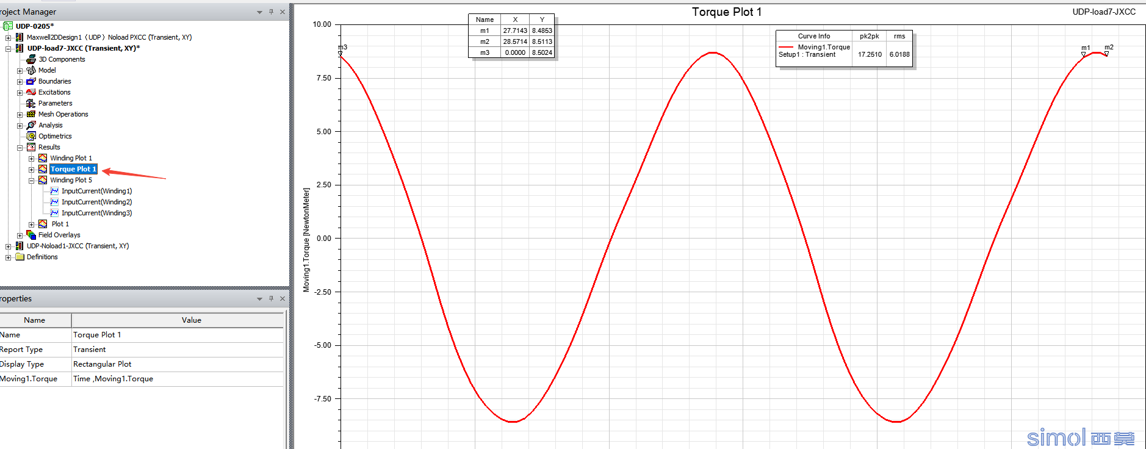The height and width of the screenshot is (449, 1146).
Task: Expand the Winding Plot 1 node
Action: point(31,159)
